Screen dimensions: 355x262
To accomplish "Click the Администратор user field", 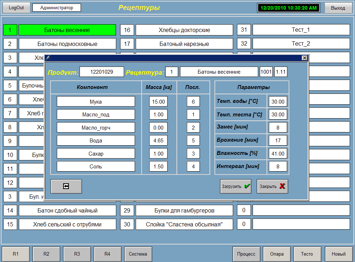I will pyautogui.click(x=57, y=8).
